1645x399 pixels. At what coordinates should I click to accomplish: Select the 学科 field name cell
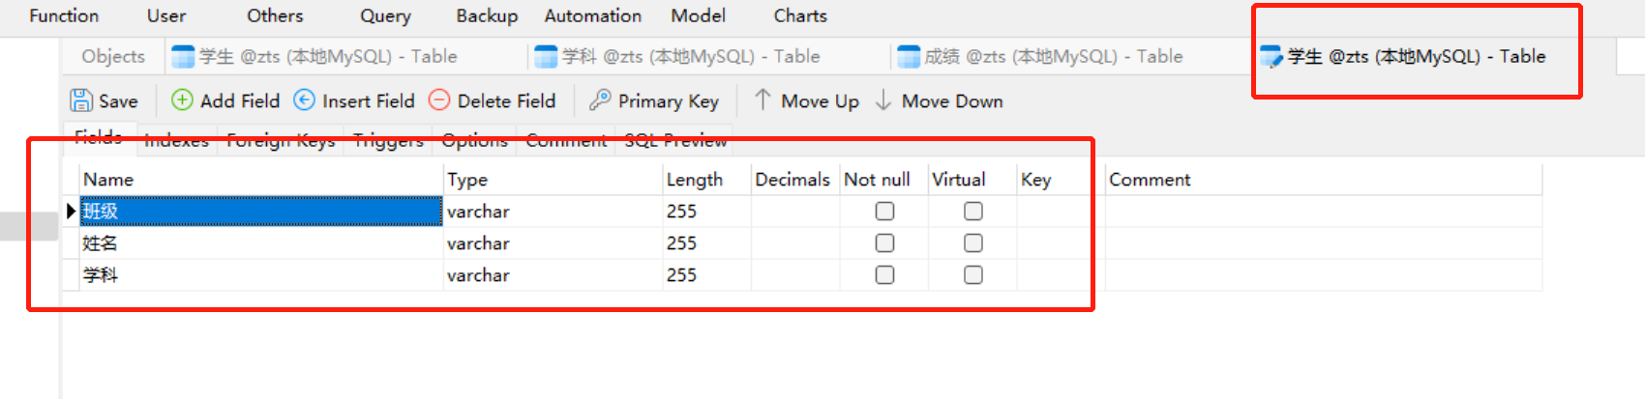[x=261, y=274]
